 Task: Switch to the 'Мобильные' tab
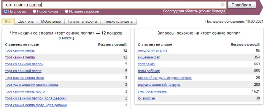(51, 22)
